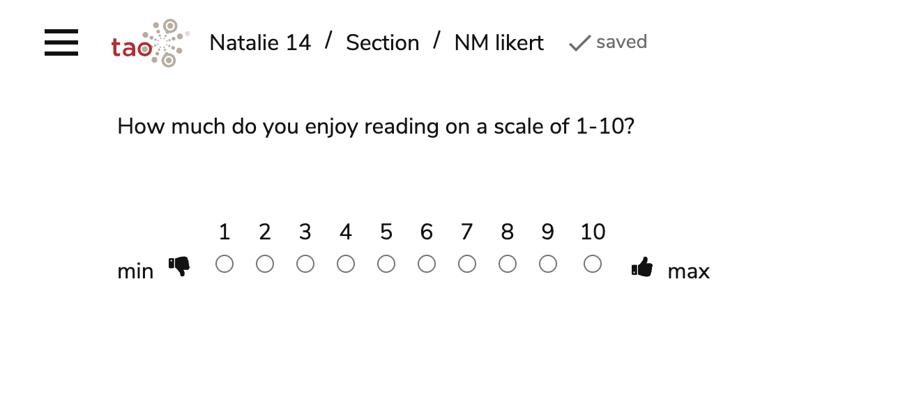
Task: Pick rating 9 on the likert scale
Action: click(x=547, y=264)
